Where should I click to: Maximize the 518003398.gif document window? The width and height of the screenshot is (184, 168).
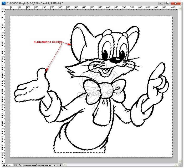[x=168, y=3]
